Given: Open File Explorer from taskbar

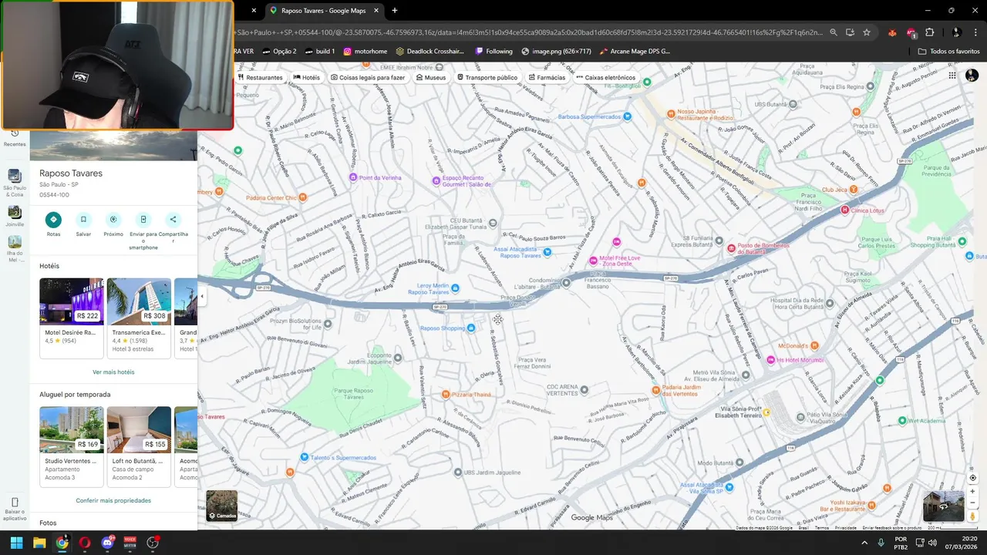Looking at the screenshot, I should click(39, 543).
